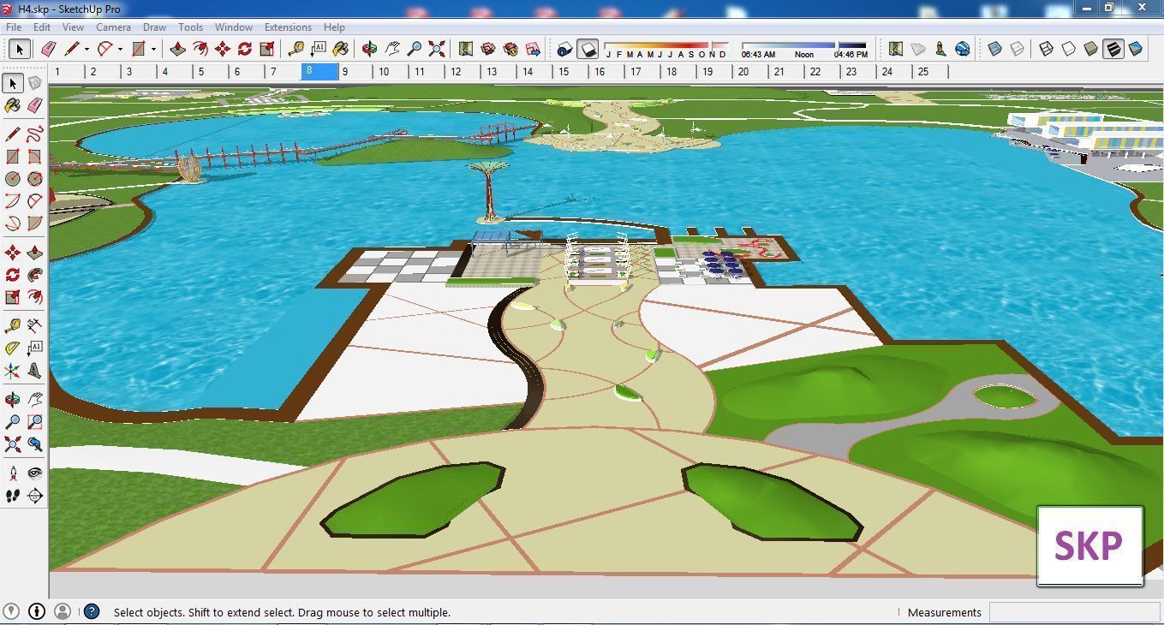Pick the Tape Measure tool in the top toolbar
Screen dimensions: 1164x625
[x=296, y=49]
